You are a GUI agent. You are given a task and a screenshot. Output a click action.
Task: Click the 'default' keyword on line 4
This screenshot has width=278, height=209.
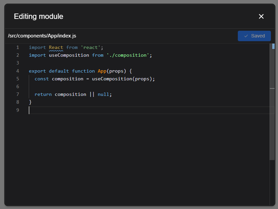click(59, 71)
